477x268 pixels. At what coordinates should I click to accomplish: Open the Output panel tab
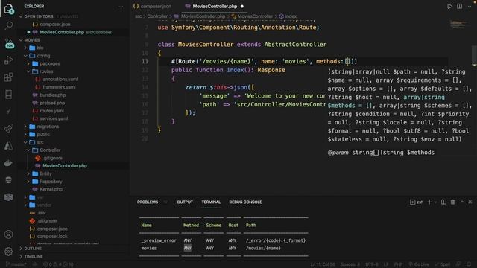click(185, 202)
